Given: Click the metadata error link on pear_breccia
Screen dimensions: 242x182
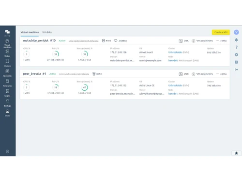Looking at the screenshot, I should [x=74, y=74].
